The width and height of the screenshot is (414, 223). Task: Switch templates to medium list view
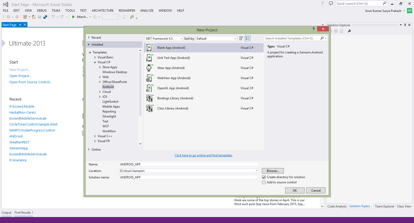click(x=248, y=38)
